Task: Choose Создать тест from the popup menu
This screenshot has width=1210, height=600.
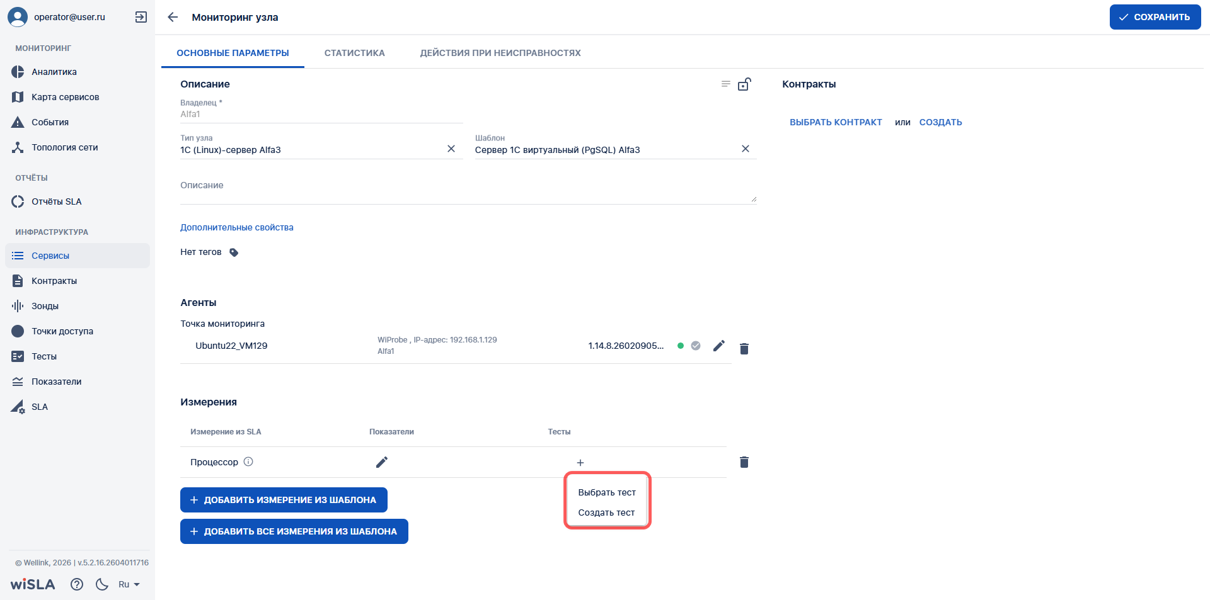Action: 607,512
